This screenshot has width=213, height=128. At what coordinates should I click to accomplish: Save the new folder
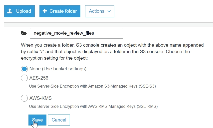pyautogui.click(x=37, y=120)
